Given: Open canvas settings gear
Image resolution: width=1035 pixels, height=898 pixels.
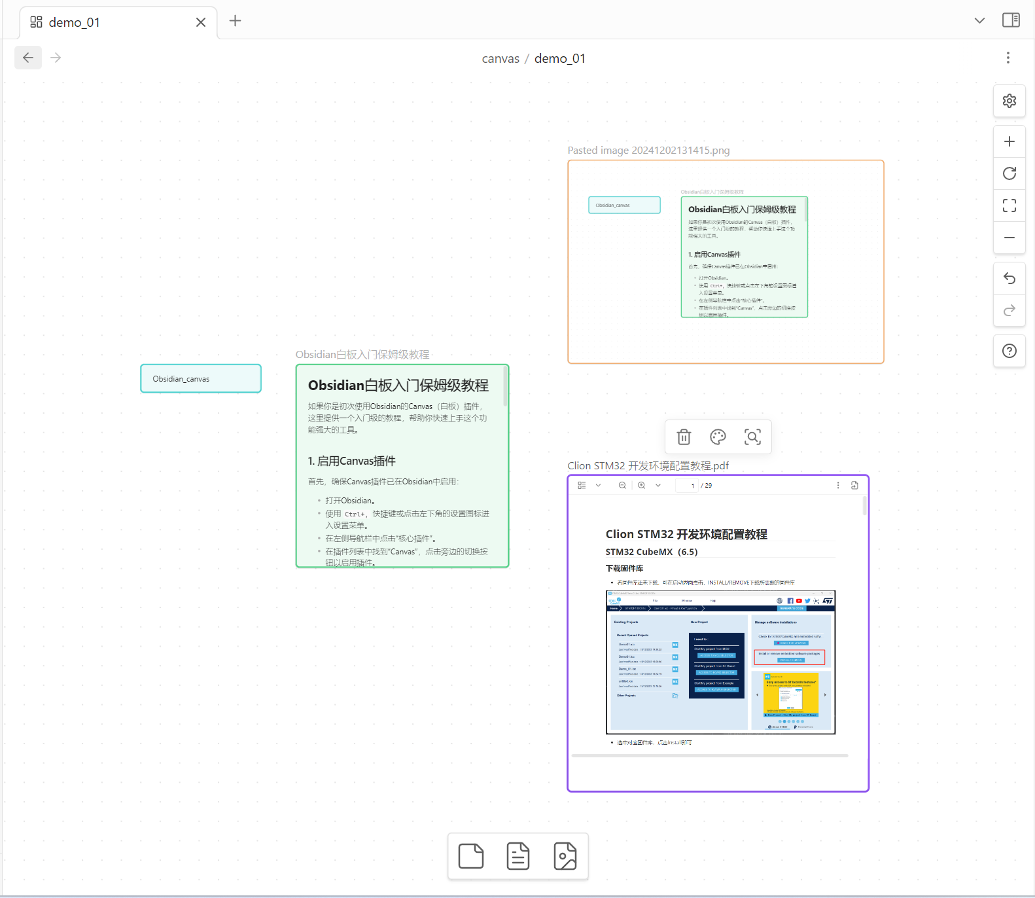Looking at the screenshot, I should coord(1009,101).
